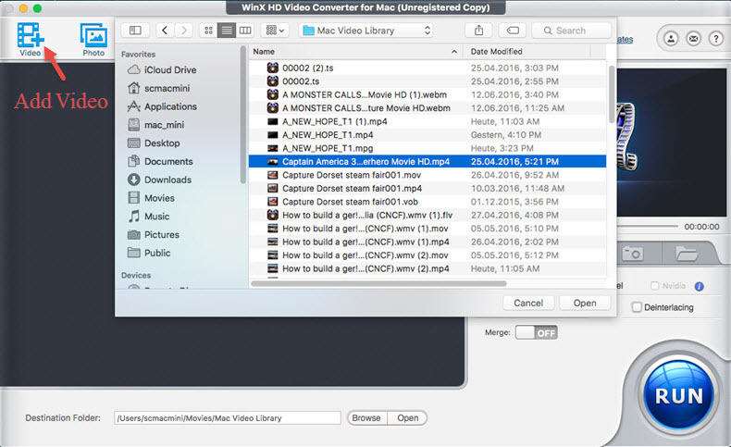The height and width of the screenshot is (447, 731).
Task: Click the snapshot camera icon
Action: [633, 254]
